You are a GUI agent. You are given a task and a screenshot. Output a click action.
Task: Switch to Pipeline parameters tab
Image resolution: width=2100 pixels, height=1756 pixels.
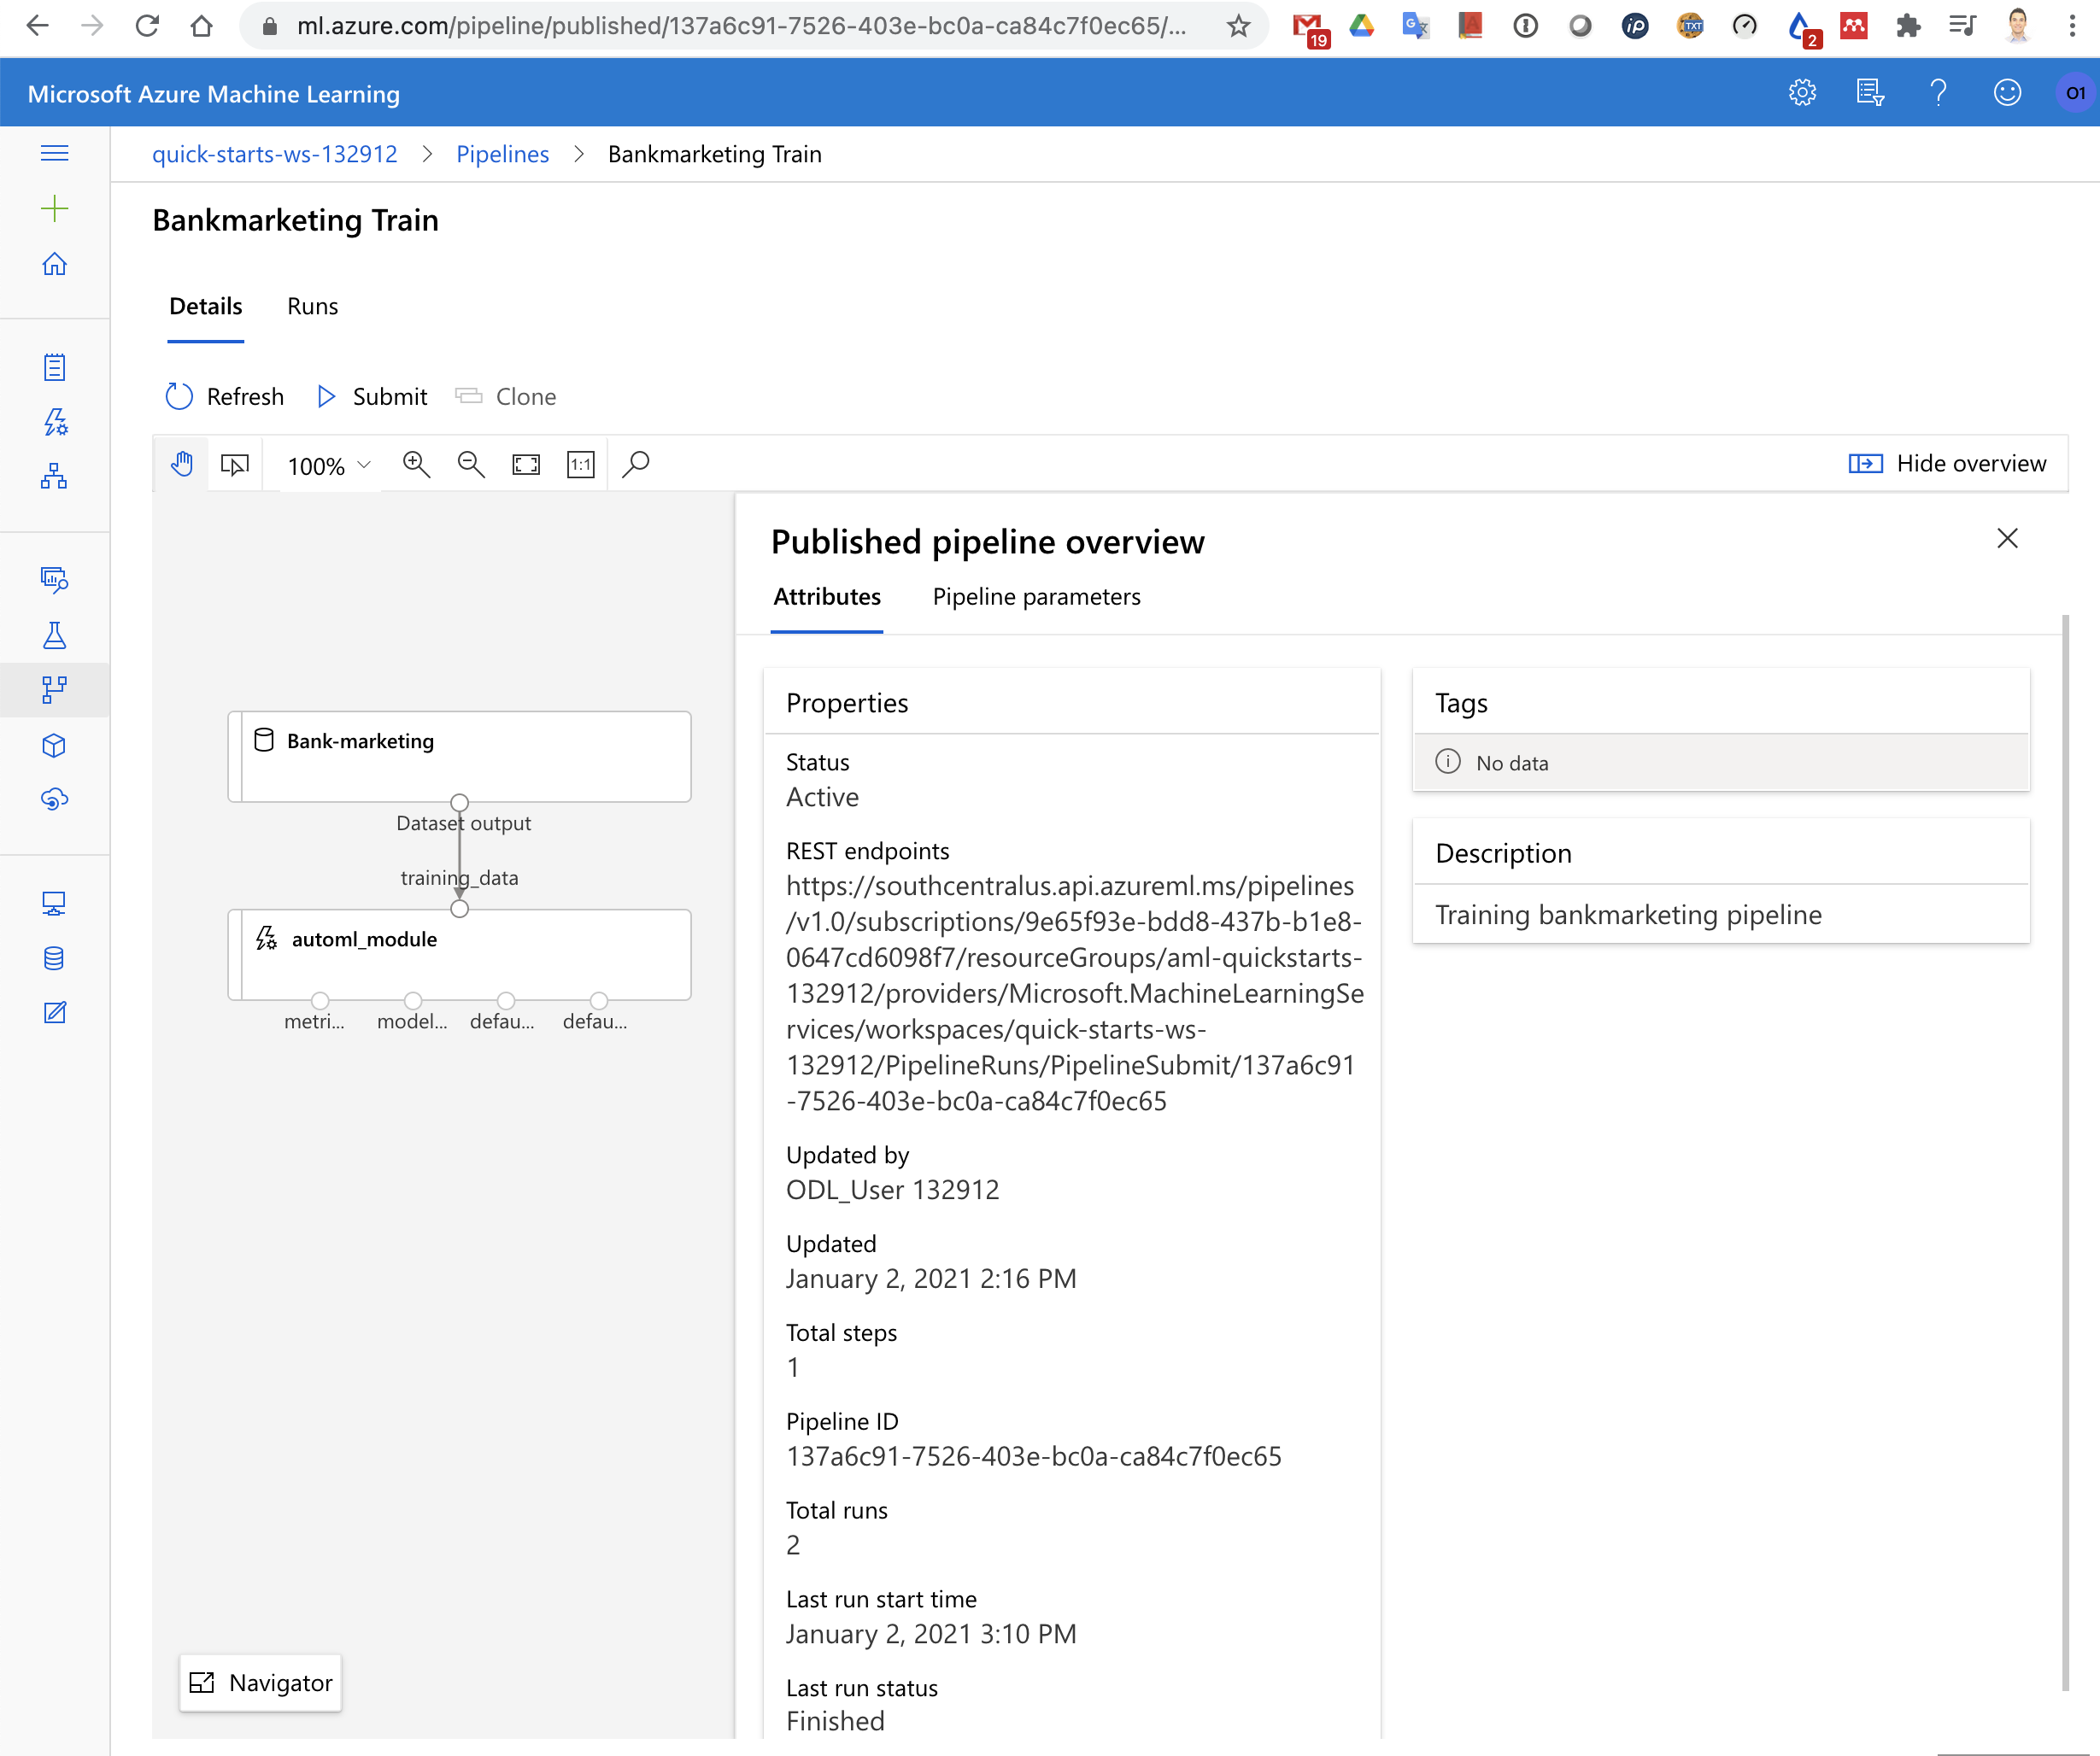click(1036, 597)
